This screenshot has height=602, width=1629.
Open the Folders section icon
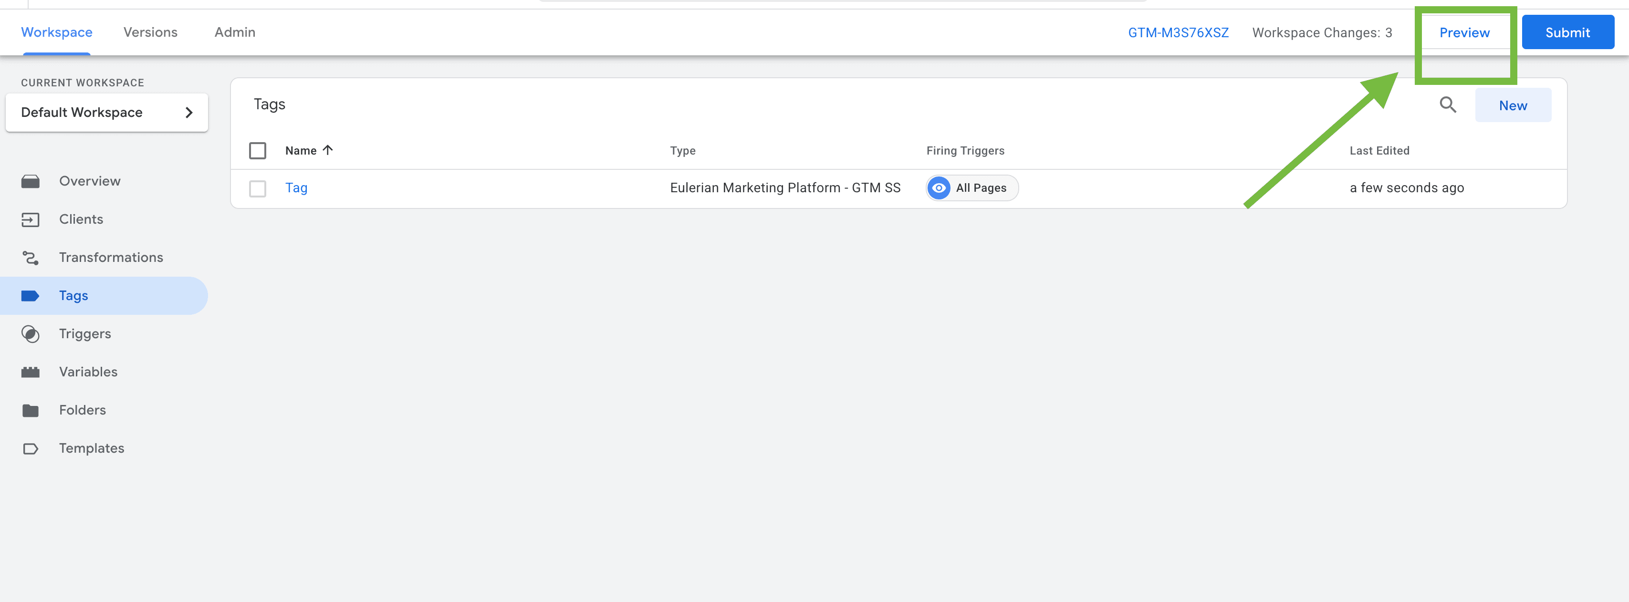click(31, 410)
